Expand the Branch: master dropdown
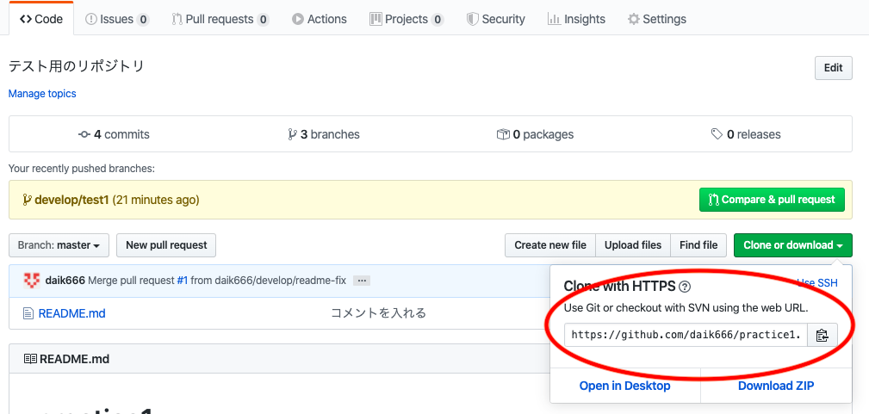The width and height of the screenshot is (869, 414). coord(59,245)
